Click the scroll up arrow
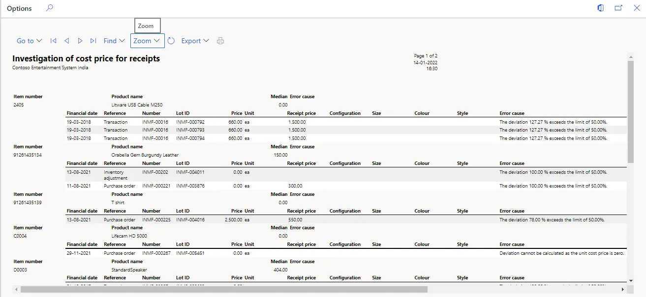The height and width of the screenshot is (297, 646). coord(631,57)
